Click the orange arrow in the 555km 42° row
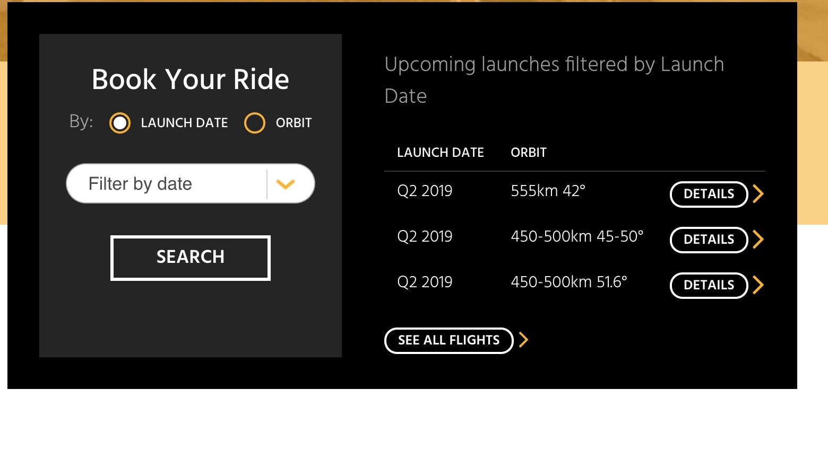 758,194
